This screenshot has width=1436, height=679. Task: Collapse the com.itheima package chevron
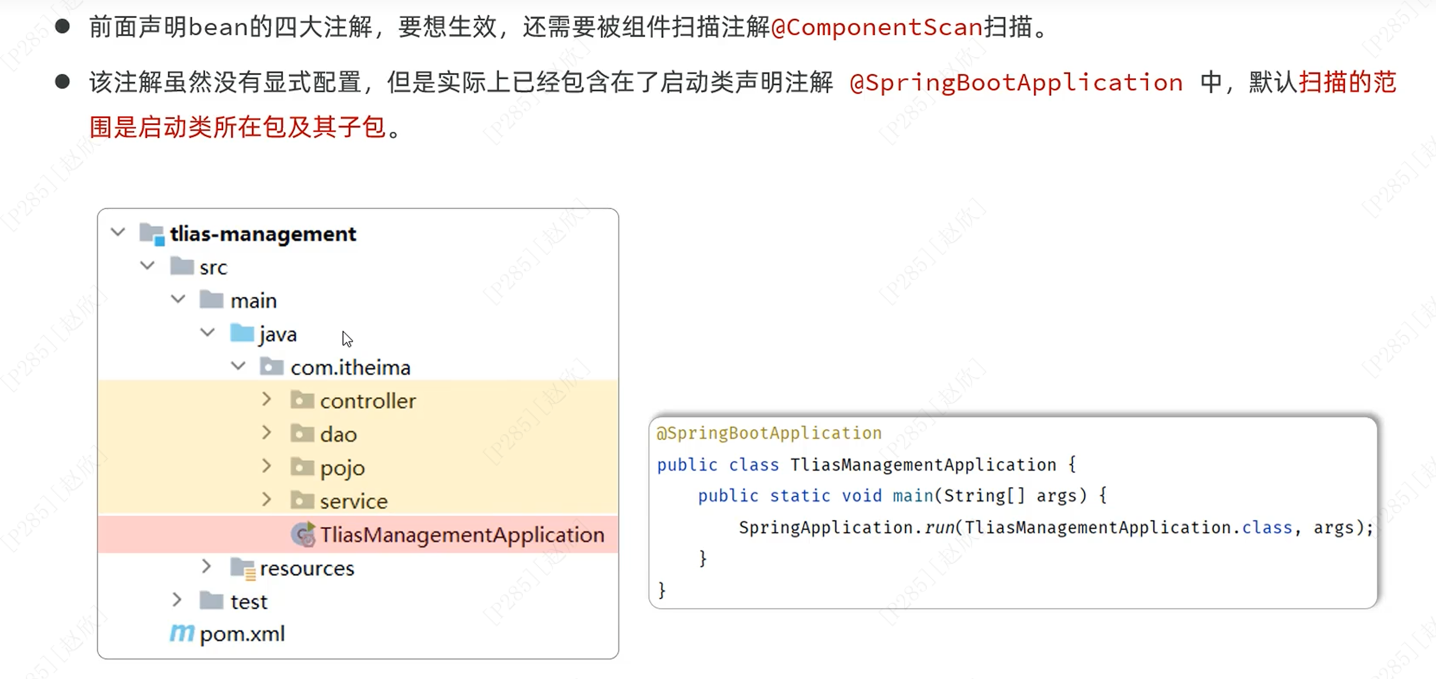[x=238, y=366]
